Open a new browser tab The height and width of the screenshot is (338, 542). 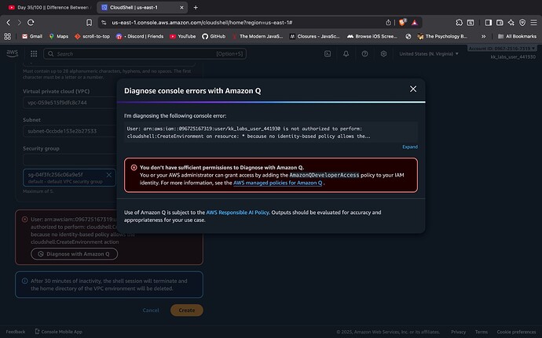(196, 7)
